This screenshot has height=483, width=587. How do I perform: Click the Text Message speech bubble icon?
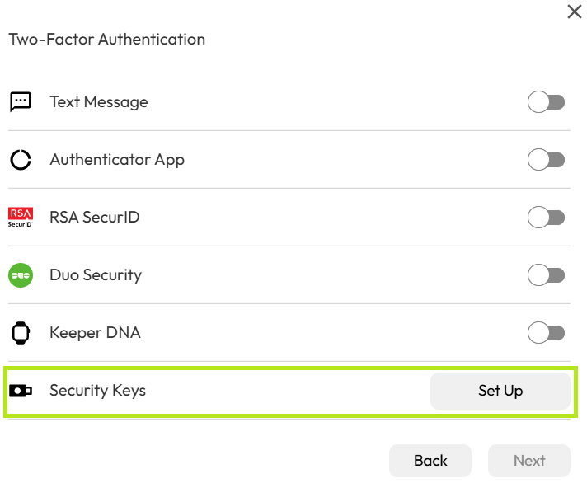click(x=21, y=102)
